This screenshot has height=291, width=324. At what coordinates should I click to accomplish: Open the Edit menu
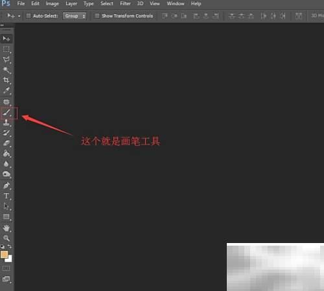tap(35, 4)
